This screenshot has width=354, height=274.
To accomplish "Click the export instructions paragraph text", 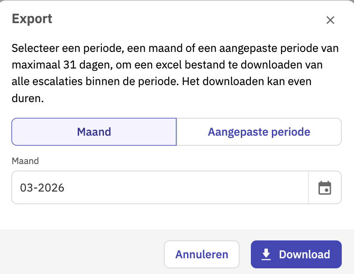I will click(175, 73).
